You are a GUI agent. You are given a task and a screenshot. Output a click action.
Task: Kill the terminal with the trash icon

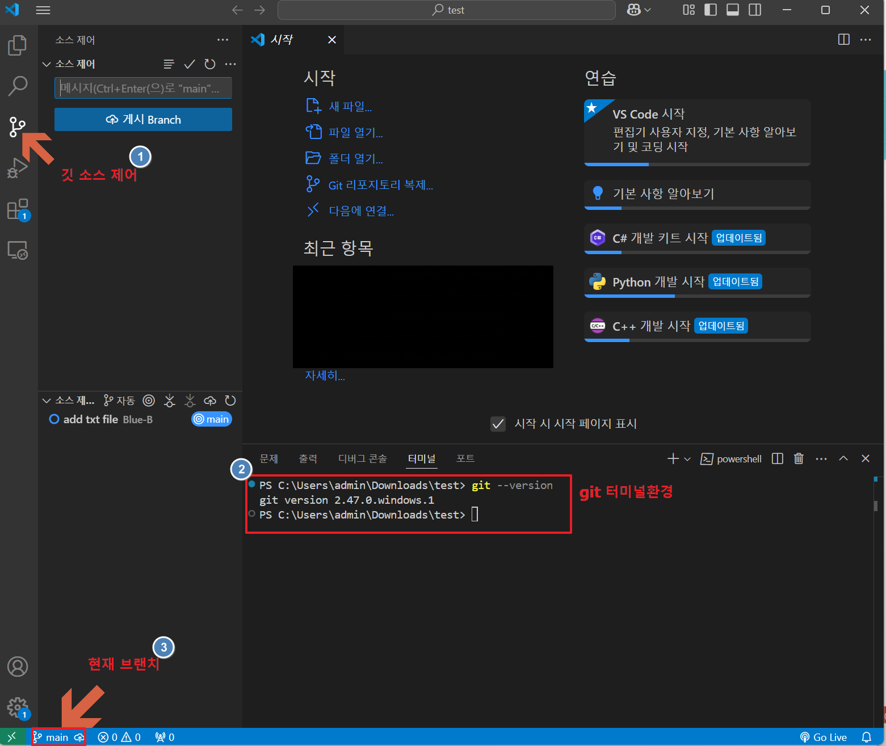(799, 458)
